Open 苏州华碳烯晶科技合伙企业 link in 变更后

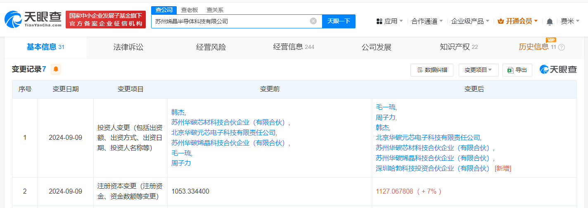(434, 158)
